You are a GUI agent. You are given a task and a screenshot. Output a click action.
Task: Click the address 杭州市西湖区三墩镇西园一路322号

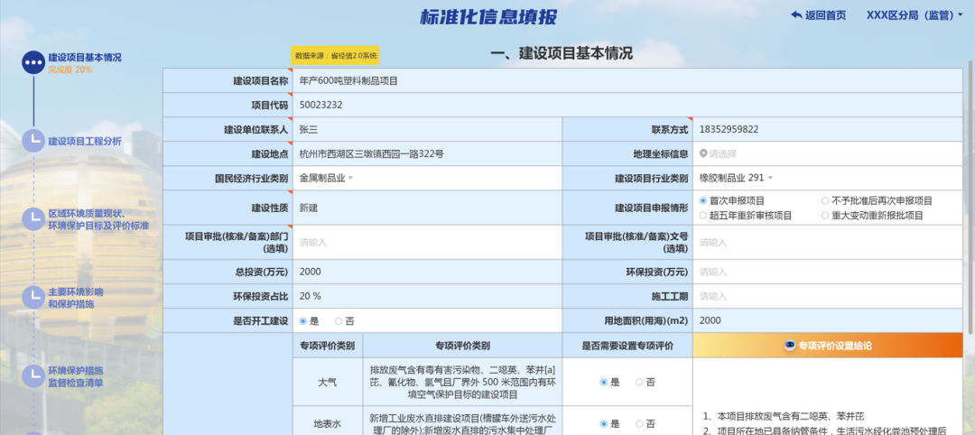371,153
